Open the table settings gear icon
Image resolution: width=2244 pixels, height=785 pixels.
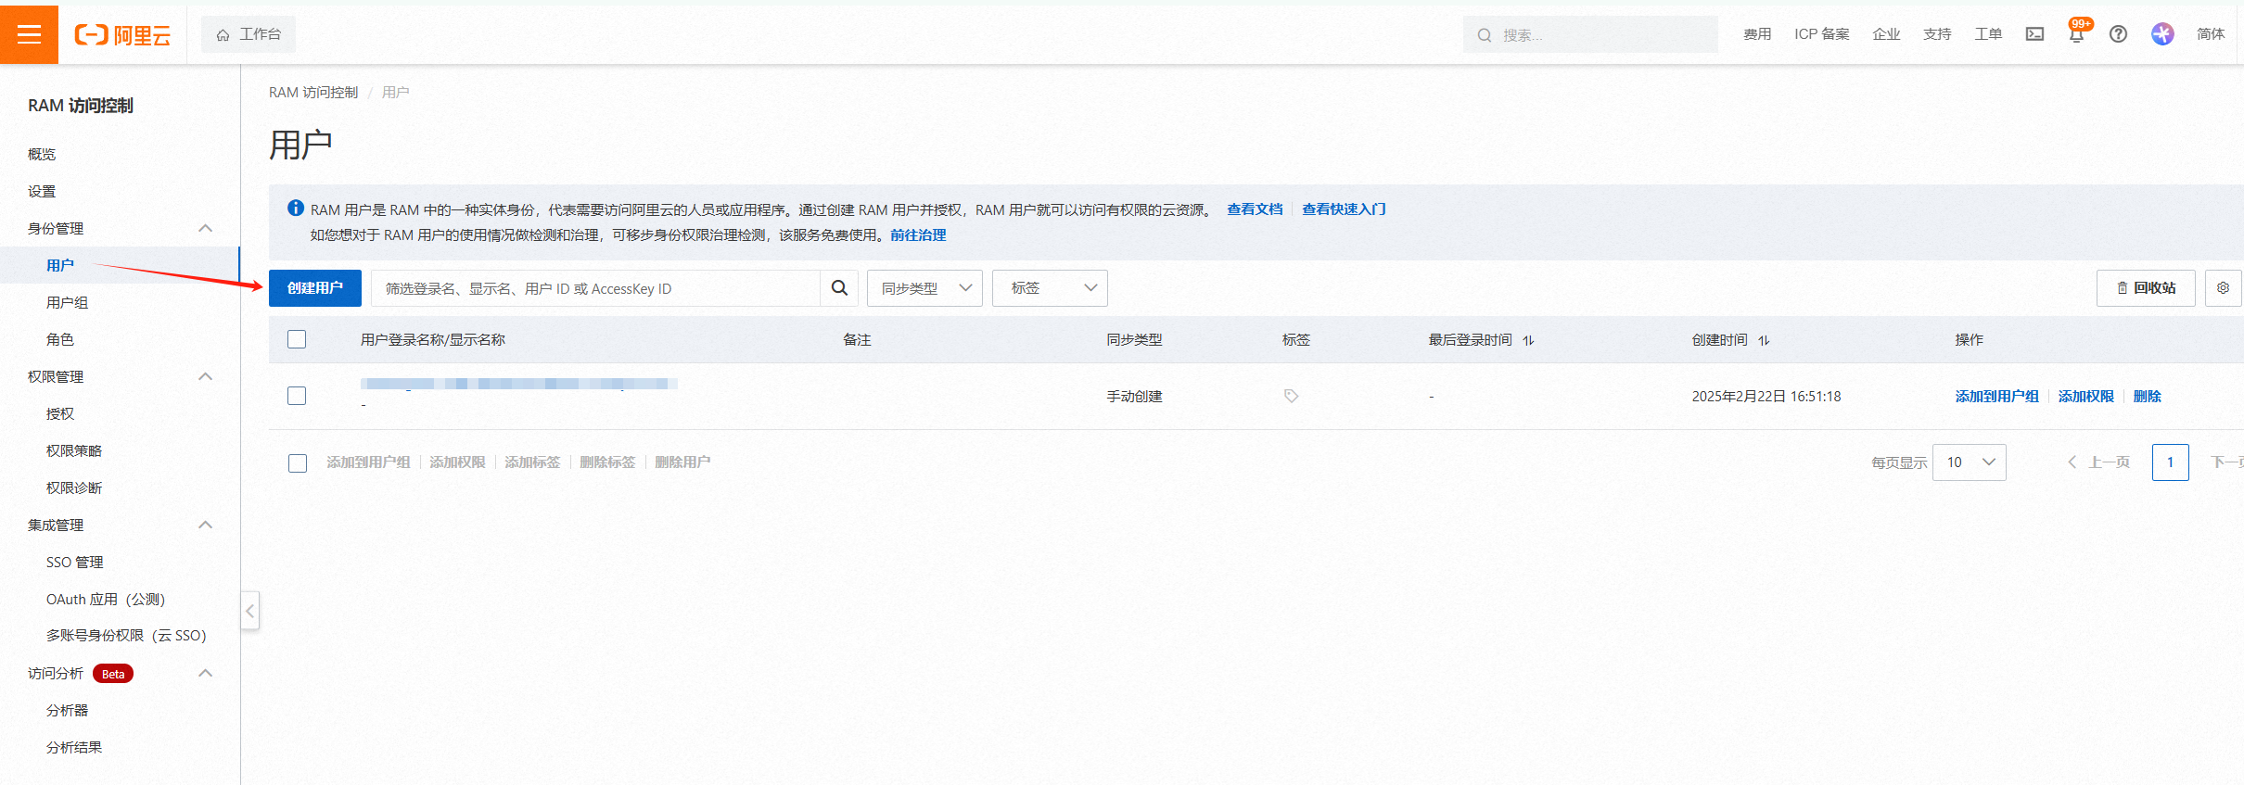[2223, 288]
